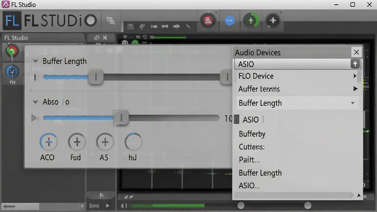Image resolution: width=377 pixels, height=212 pixels.
Task: Expand the FLO Device submenu
Action: (355, 76)
